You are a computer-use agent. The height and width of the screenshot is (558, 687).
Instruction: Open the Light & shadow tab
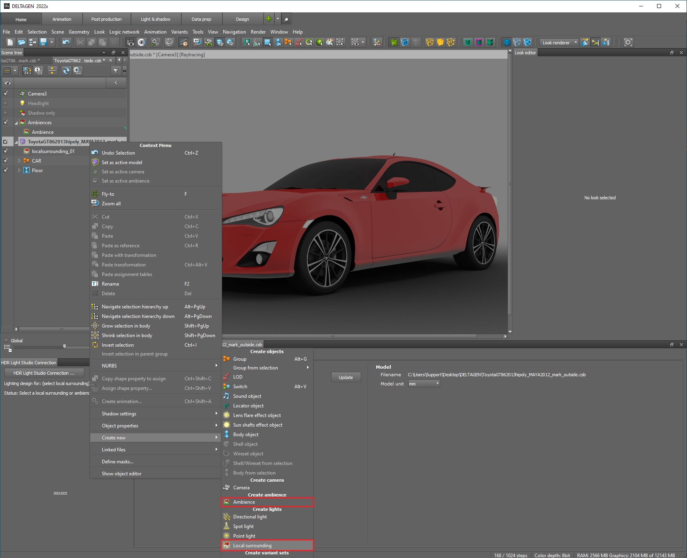(155, 19)
